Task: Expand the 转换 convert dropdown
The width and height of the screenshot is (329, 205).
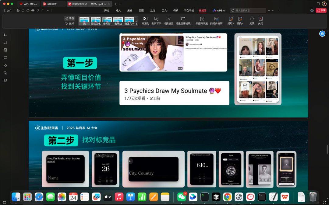Action: (x=240, y=21)
